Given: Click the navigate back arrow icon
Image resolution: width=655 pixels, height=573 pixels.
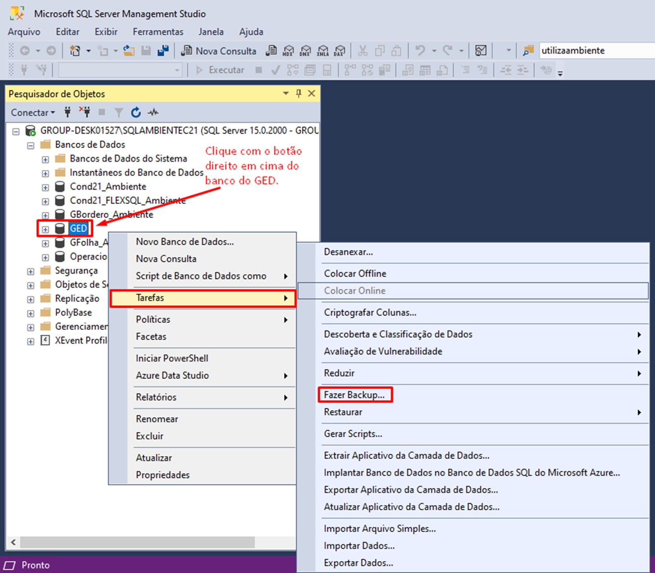Looking at the screenshot, I should (24, 51).
